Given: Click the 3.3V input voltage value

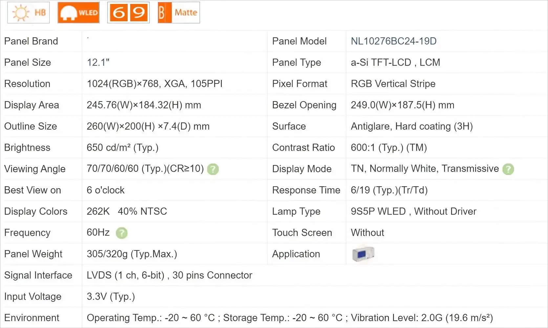Looking at the screenshot, I should tap(111, 297).
